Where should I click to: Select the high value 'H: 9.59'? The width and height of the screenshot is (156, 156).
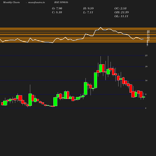tap(88, 8)
